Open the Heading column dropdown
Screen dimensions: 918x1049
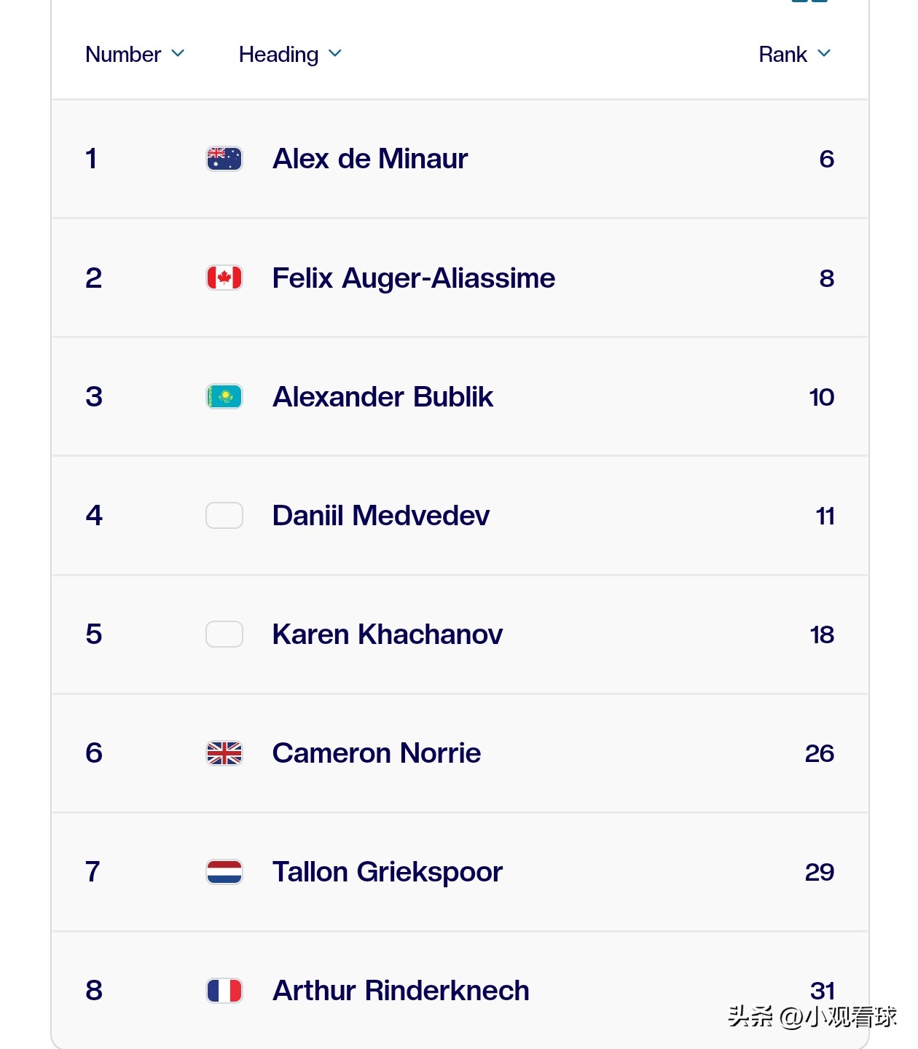point(290,55)
